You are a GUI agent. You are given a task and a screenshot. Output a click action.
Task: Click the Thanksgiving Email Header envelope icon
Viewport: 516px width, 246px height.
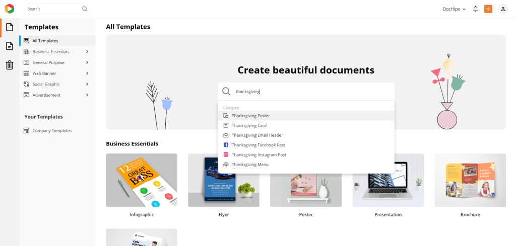click(226, 135)
